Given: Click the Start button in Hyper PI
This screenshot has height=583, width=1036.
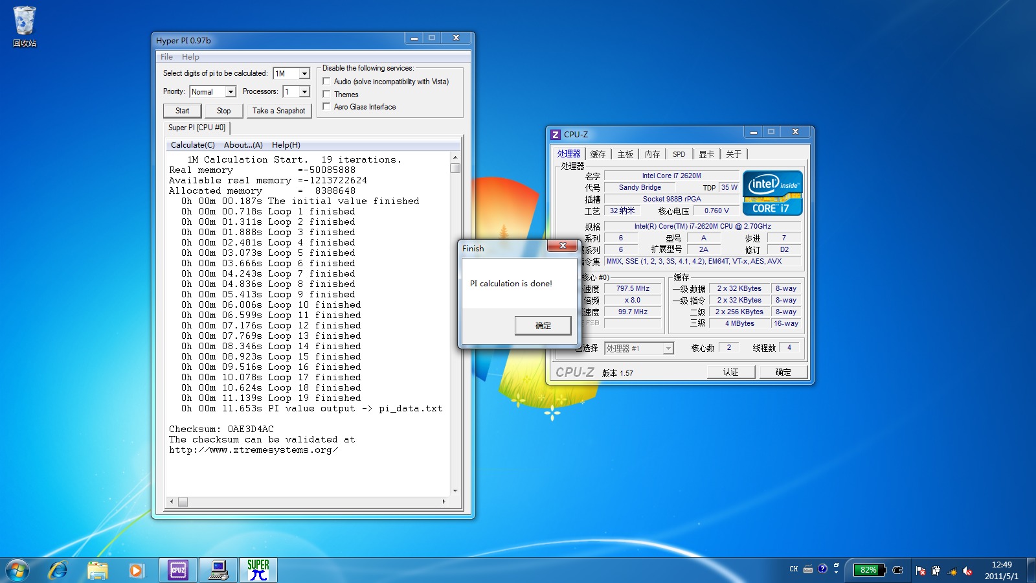Looking at the screenshot, I should tap(183, 111).
